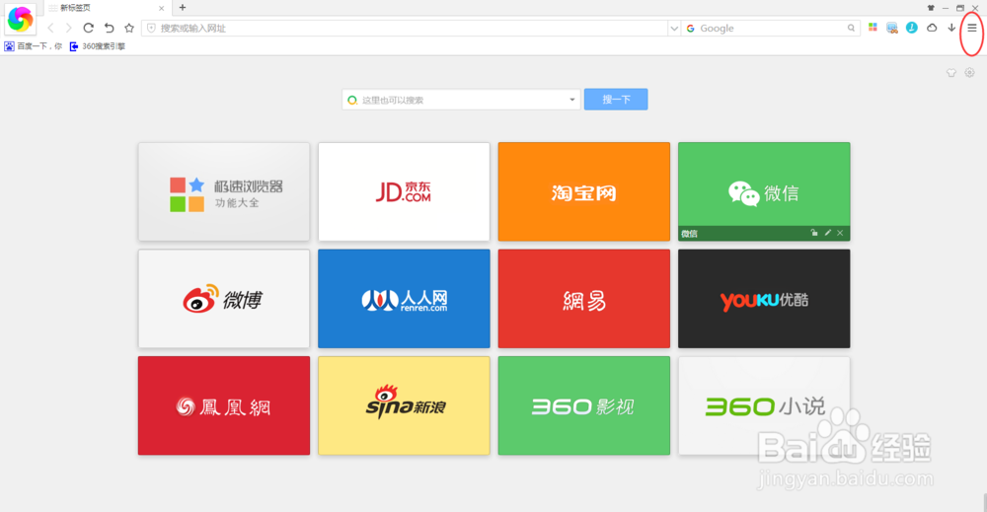Open the 網易 tile
987x512 pixels.
point(584,299)
